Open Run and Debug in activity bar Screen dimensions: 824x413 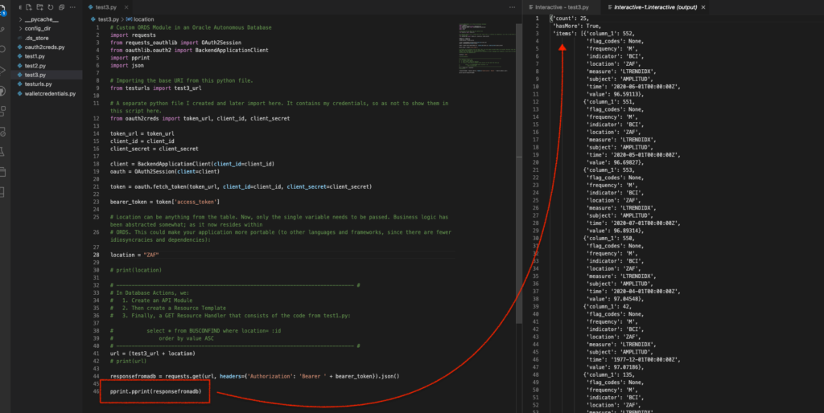pos(5,69)
